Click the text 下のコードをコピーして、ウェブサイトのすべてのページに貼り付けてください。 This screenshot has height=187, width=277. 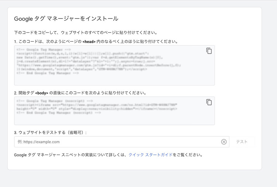[x=86, y=33]
